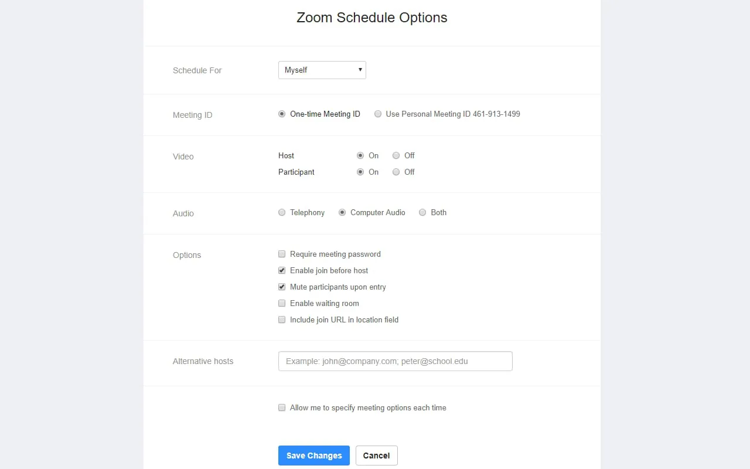Turn Host video Off
This screenshot has height=469, width=750.
[x=396, y=155]
